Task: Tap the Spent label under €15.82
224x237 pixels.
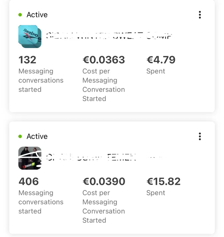Action: tap(156, 193)
